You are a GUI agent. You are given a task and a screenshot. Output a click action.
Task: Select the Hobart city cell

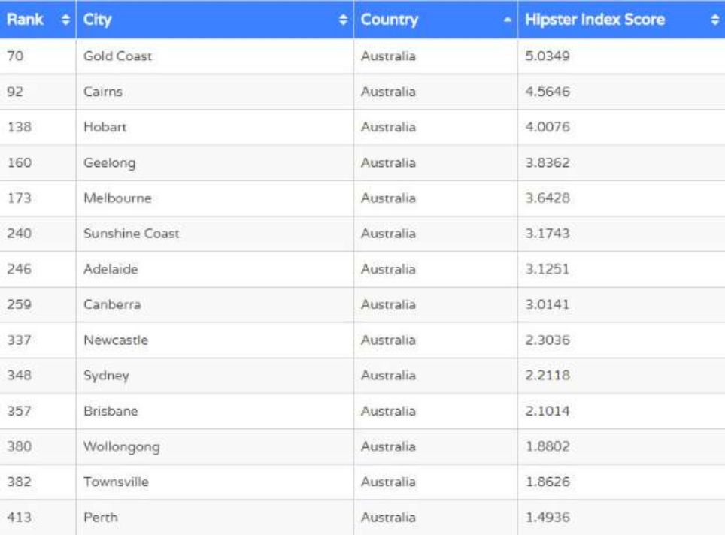point(105,127)
